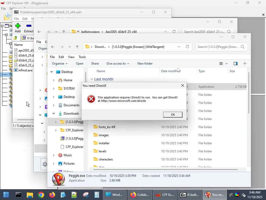The width and height of the screenshot is (266, 200).
Task: Select the images folder
Action: (x=103, y=135)
